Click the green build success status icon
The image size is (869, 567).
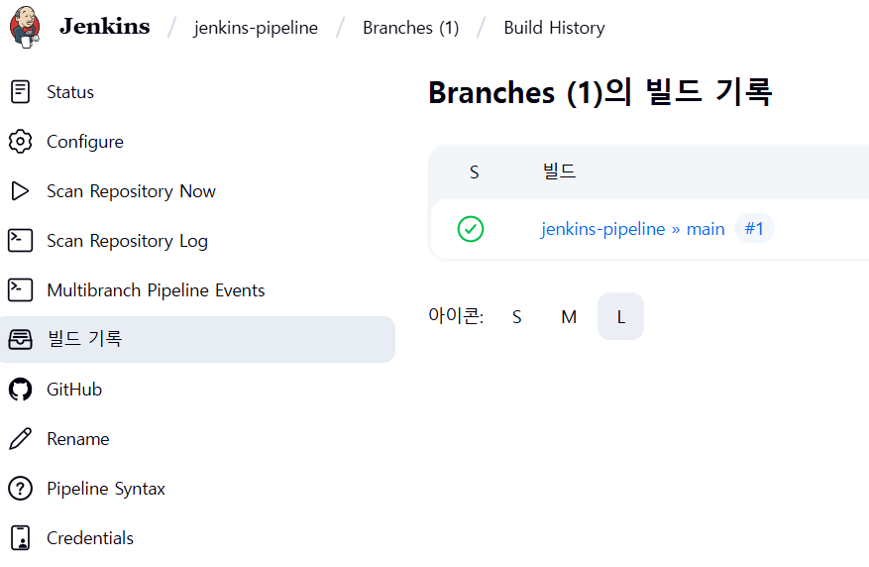coord(471,229)
